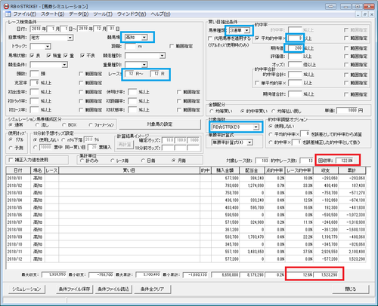The image size is (378, 306).
Task: Open the ヘルプ(H) menu
Action: pyautogui.click(x=160, y=14)
